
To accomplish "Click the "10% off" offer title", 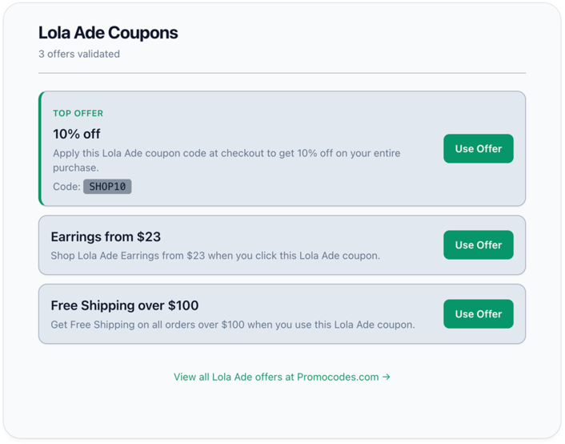I will 77,134.
